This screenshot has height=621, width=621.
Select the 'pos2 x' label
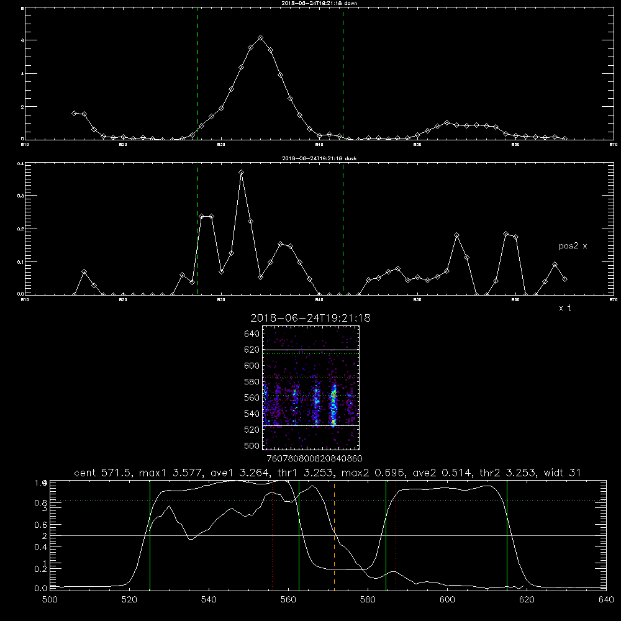click(x=573, y=246)
